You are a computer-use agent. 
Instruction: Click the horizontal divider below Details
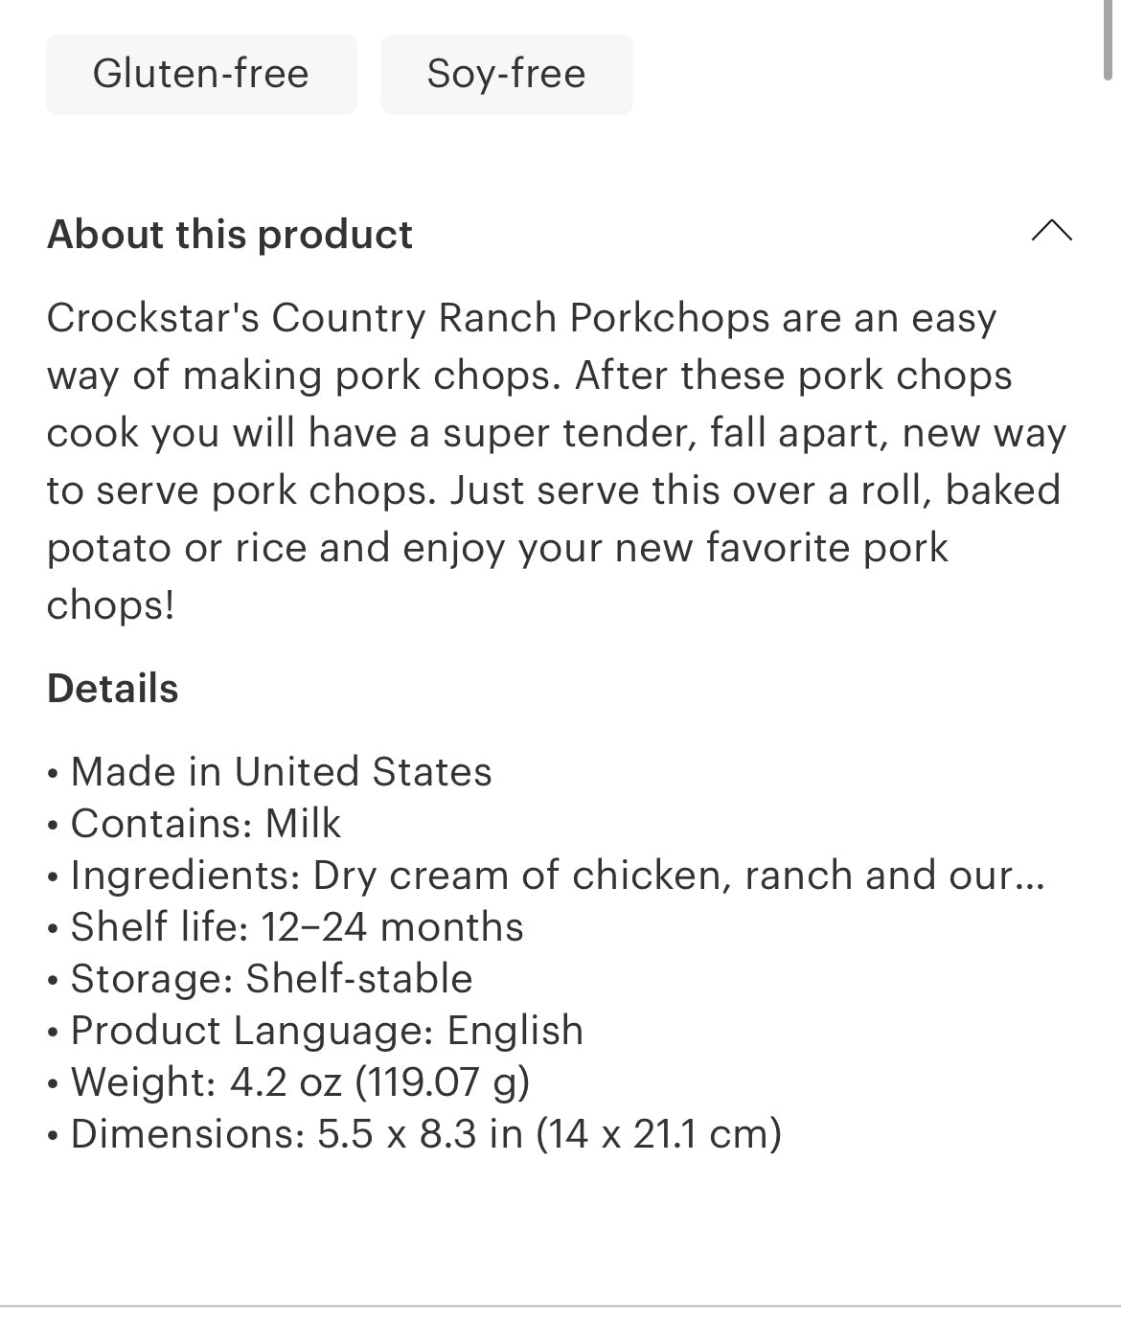pyautogui.click(x=560, y=1306)
